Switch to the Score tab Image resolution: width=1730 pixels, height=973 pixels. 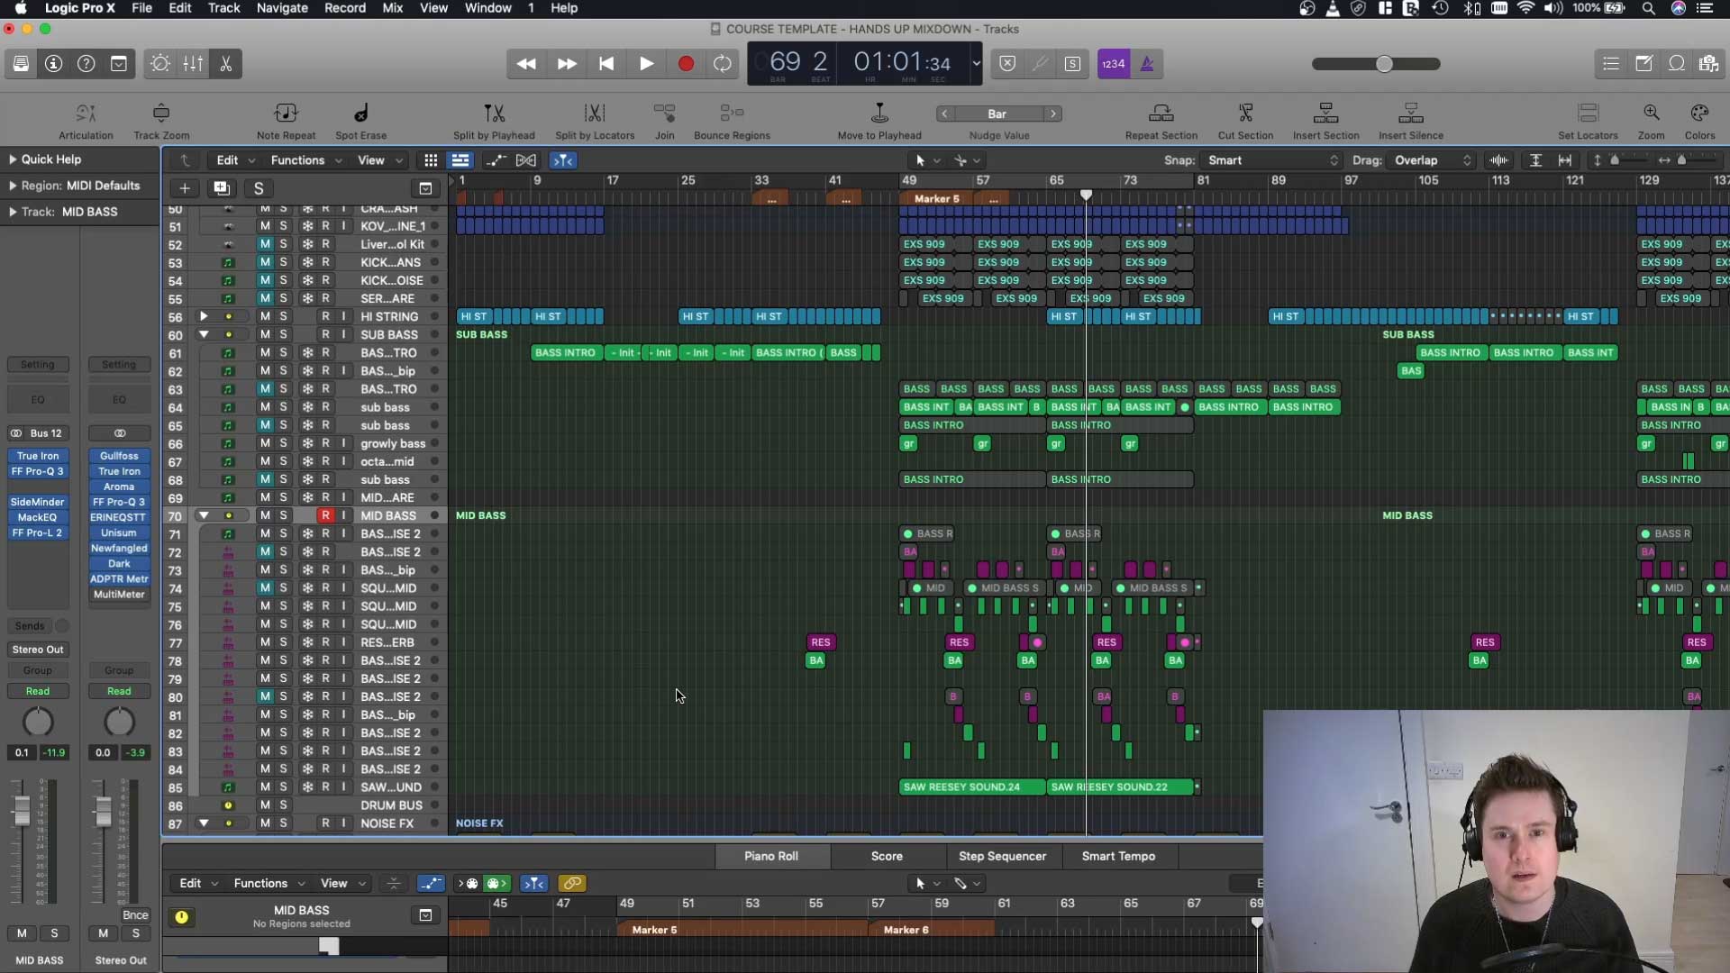(887, 856)
